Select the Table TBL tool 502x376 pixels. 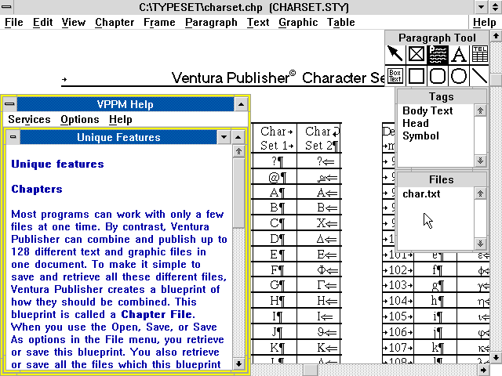479,54
